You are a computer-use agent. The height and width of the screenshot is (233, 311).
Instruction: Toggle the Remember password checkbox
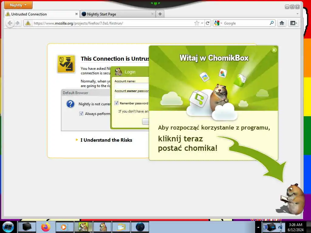pos(116,103)
